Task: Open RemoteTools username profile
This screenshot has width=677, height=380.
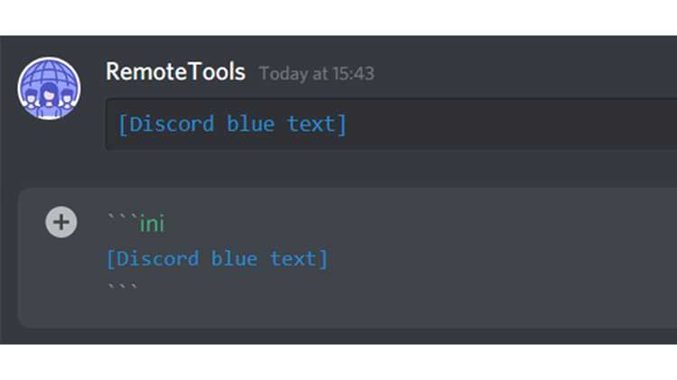Action: (x=175, y=71)
